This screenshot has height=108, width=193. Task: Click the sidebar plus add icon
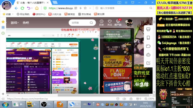click(x=3, y=94)
